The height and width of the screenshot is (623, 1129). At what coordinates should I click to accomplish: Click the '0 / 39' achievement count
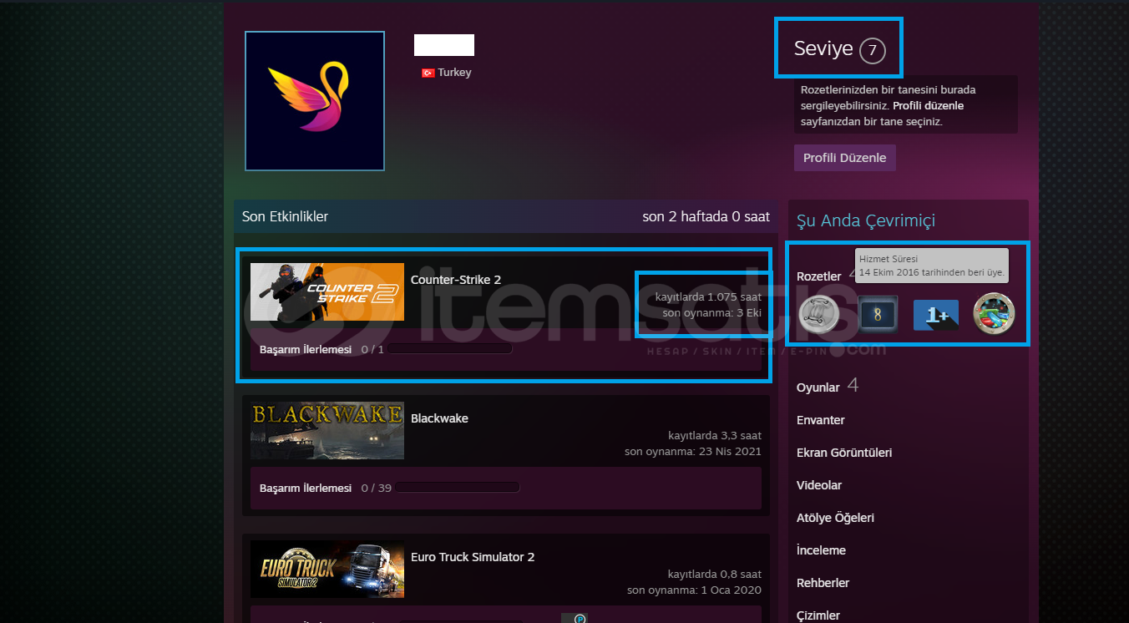[x=376, y=488]
